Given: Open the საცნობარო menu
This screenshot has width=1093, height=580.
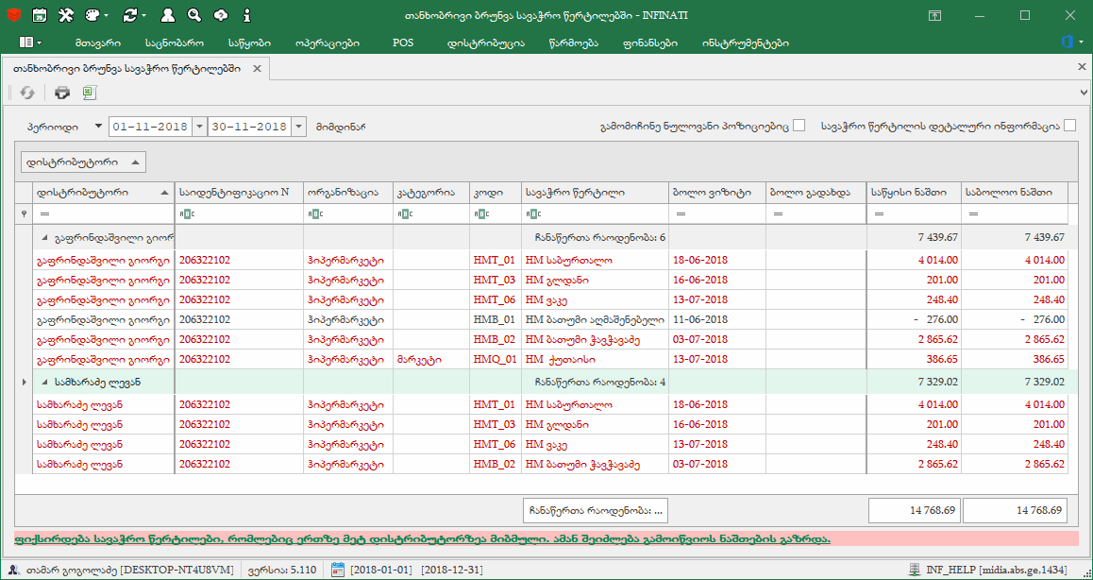Looking at the screenshot, I should click(x=175, y=43).
